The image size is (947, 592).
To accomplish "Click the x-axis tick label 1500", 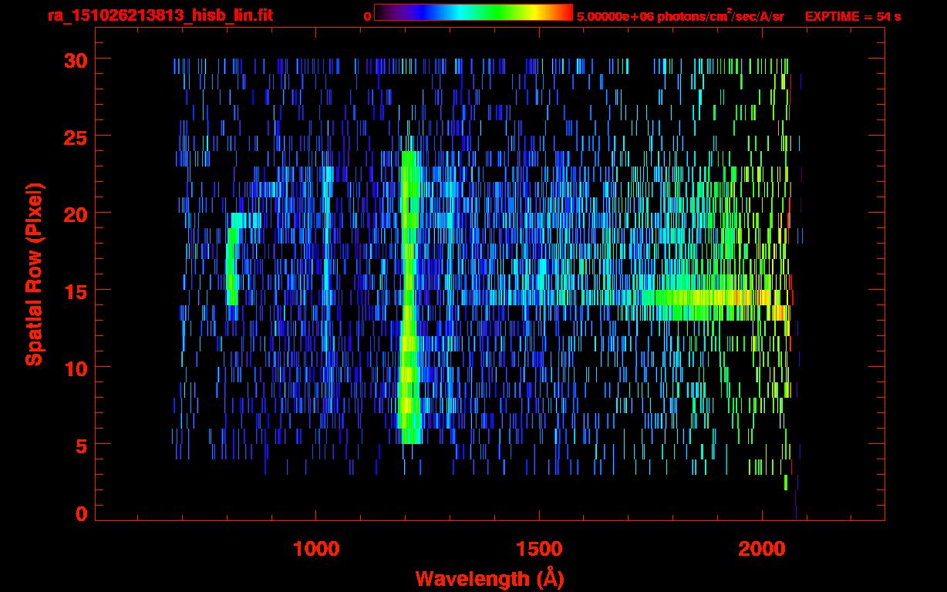I will [539, 549].
